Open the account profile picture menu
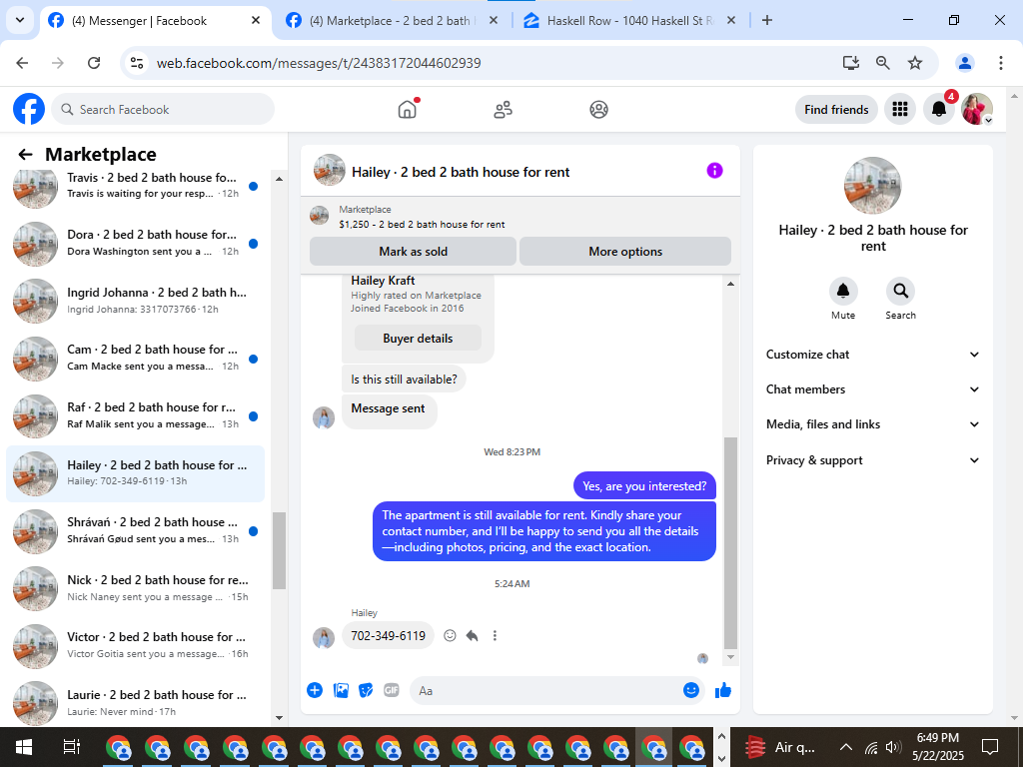This screenshot has width=1023, height=767. 977,109
